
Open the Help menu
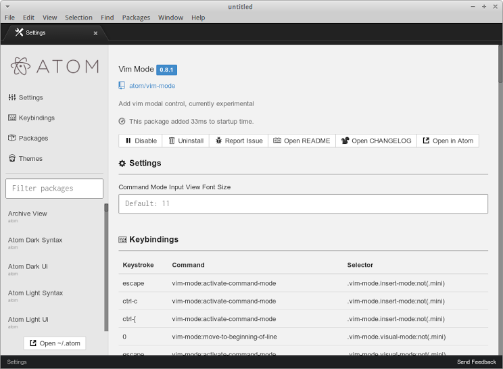pos(198,18)
